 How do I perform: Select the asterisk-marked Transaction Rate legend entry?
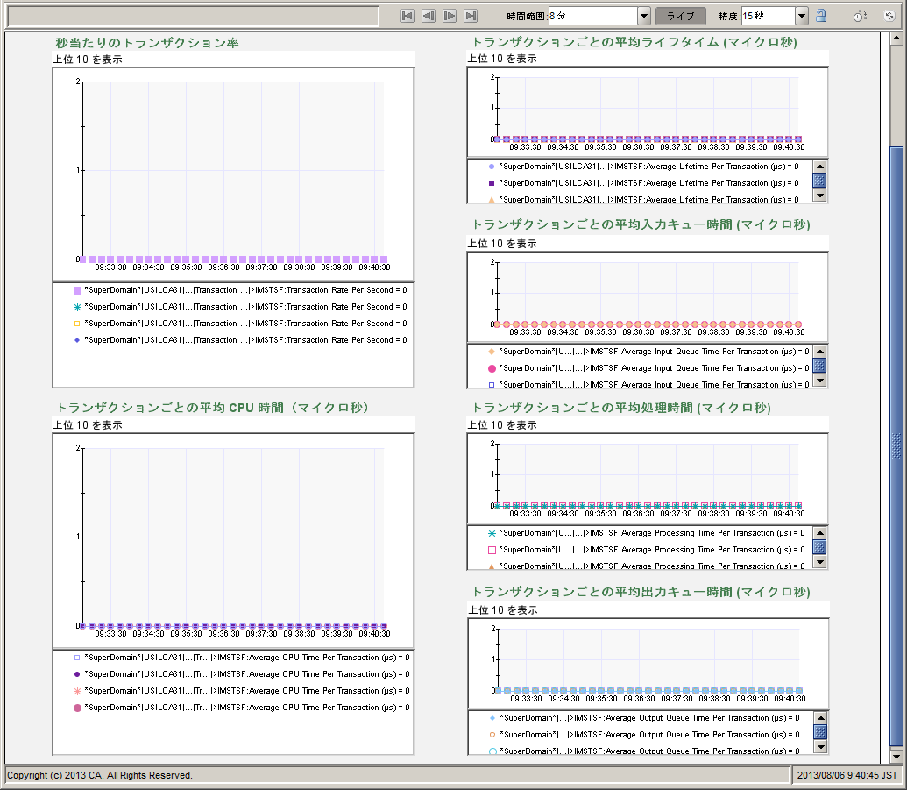[244, 307]
